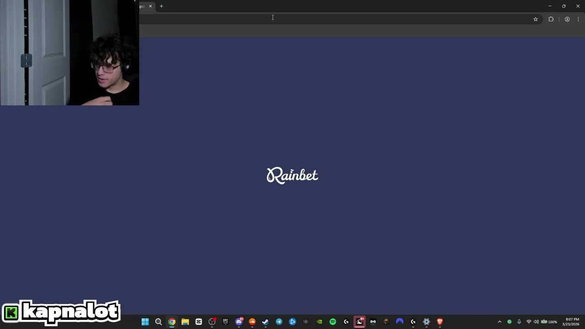Open the browser profile icon
The height and width of the screenshot is (329, 585).
(567, 19)
